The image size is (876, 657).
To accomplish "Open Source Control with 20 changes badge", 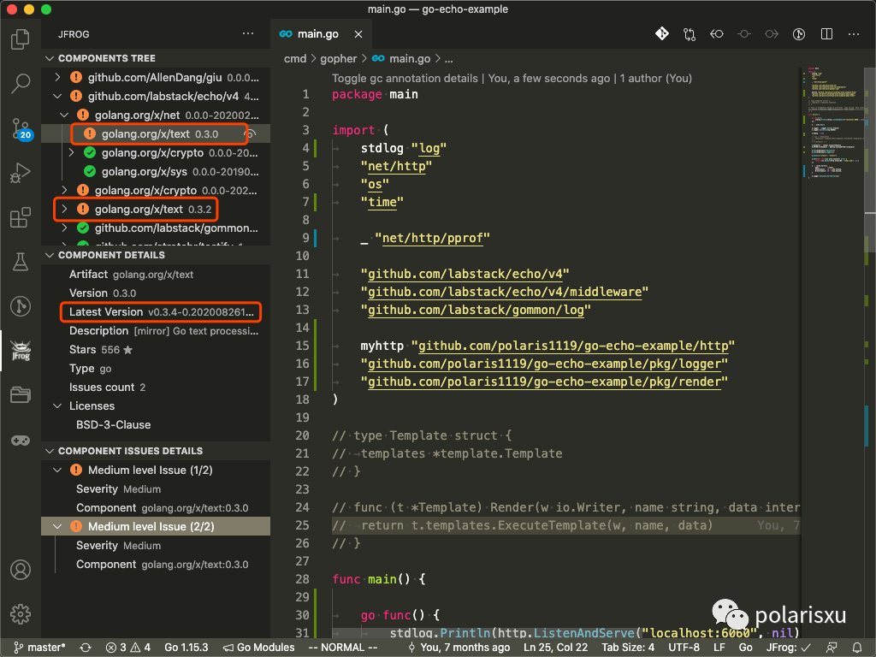I will coord(21,128).
